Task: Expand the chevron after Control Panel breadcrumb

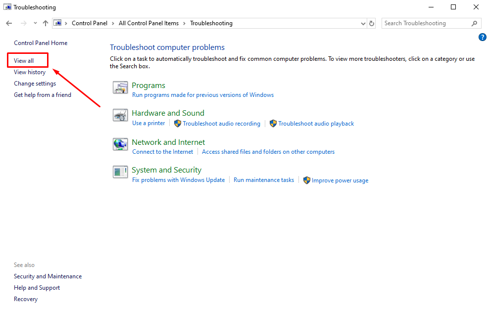Action: pos(113,23)
